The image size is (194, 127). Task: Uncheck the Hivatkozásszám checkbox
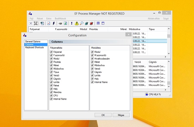(x=92, y=58)
